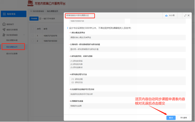Check the row 1 checkbox

click(x=33, y=36)
